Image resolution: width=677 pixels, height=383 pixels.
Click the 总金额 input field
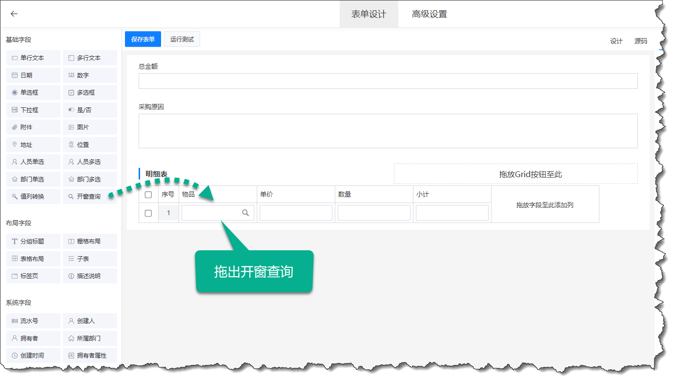coord(388,81)
